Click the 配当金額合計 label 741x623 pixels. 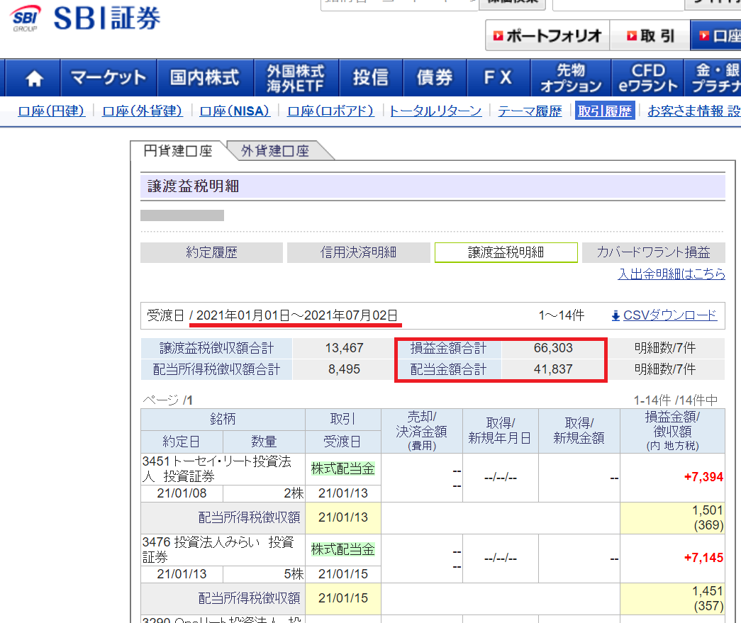[448, 369]
